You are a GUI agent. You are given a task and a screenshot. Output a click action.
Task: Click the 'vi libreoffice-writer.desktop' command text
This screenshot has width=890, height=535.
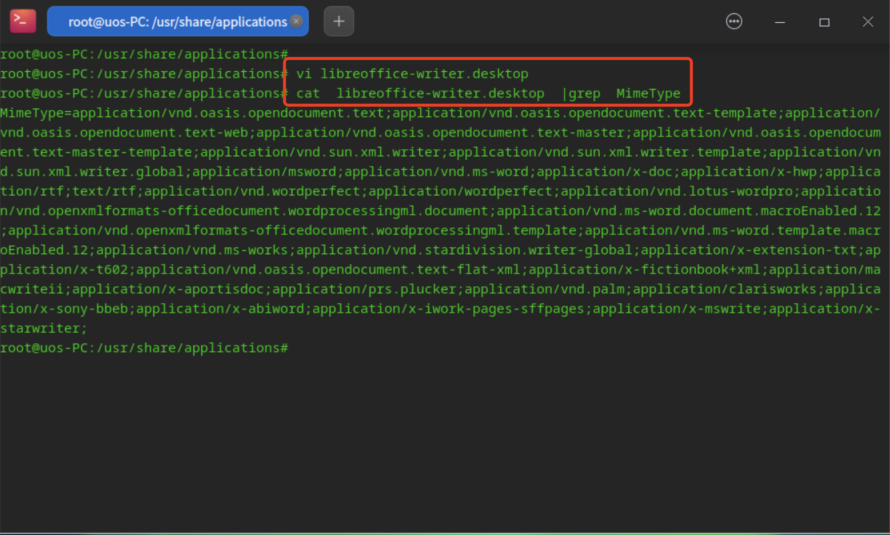(412, 74)
